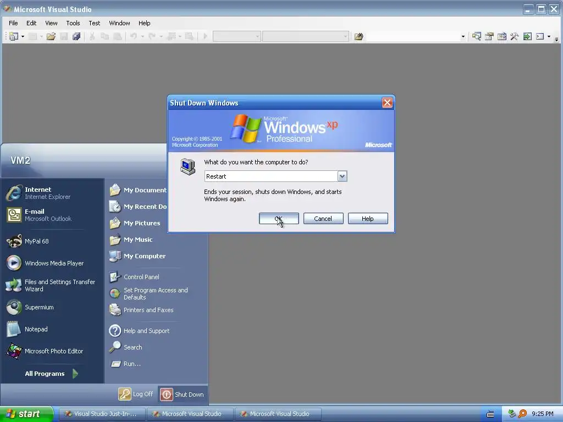Click the Printers and Faxes icon
This screenshot has width=563, height=422.
[x=115, y=310]
